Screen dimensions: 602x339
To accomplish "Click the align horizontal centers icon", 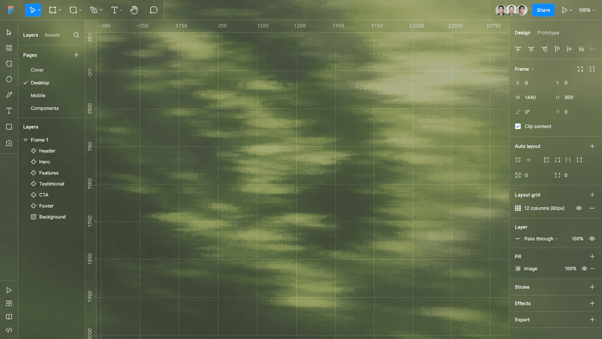I will coord(531,49).
